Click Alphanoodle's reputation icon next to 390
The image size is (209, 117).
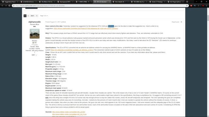coord(33,43)
